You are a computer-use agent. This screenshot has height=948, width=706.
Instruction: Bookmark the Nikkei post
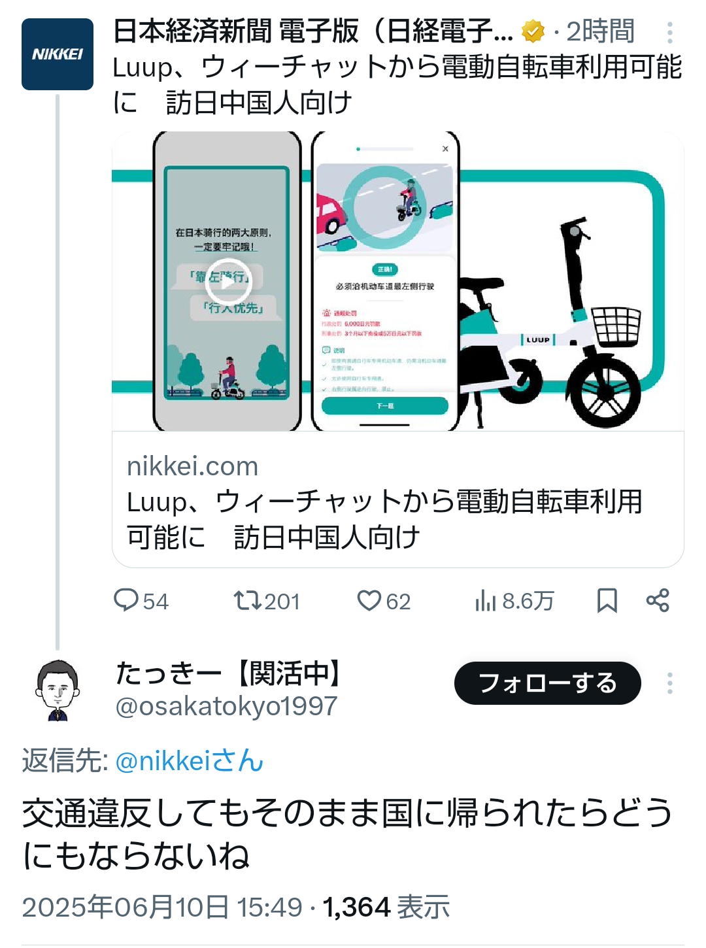[x=607, y=600]
